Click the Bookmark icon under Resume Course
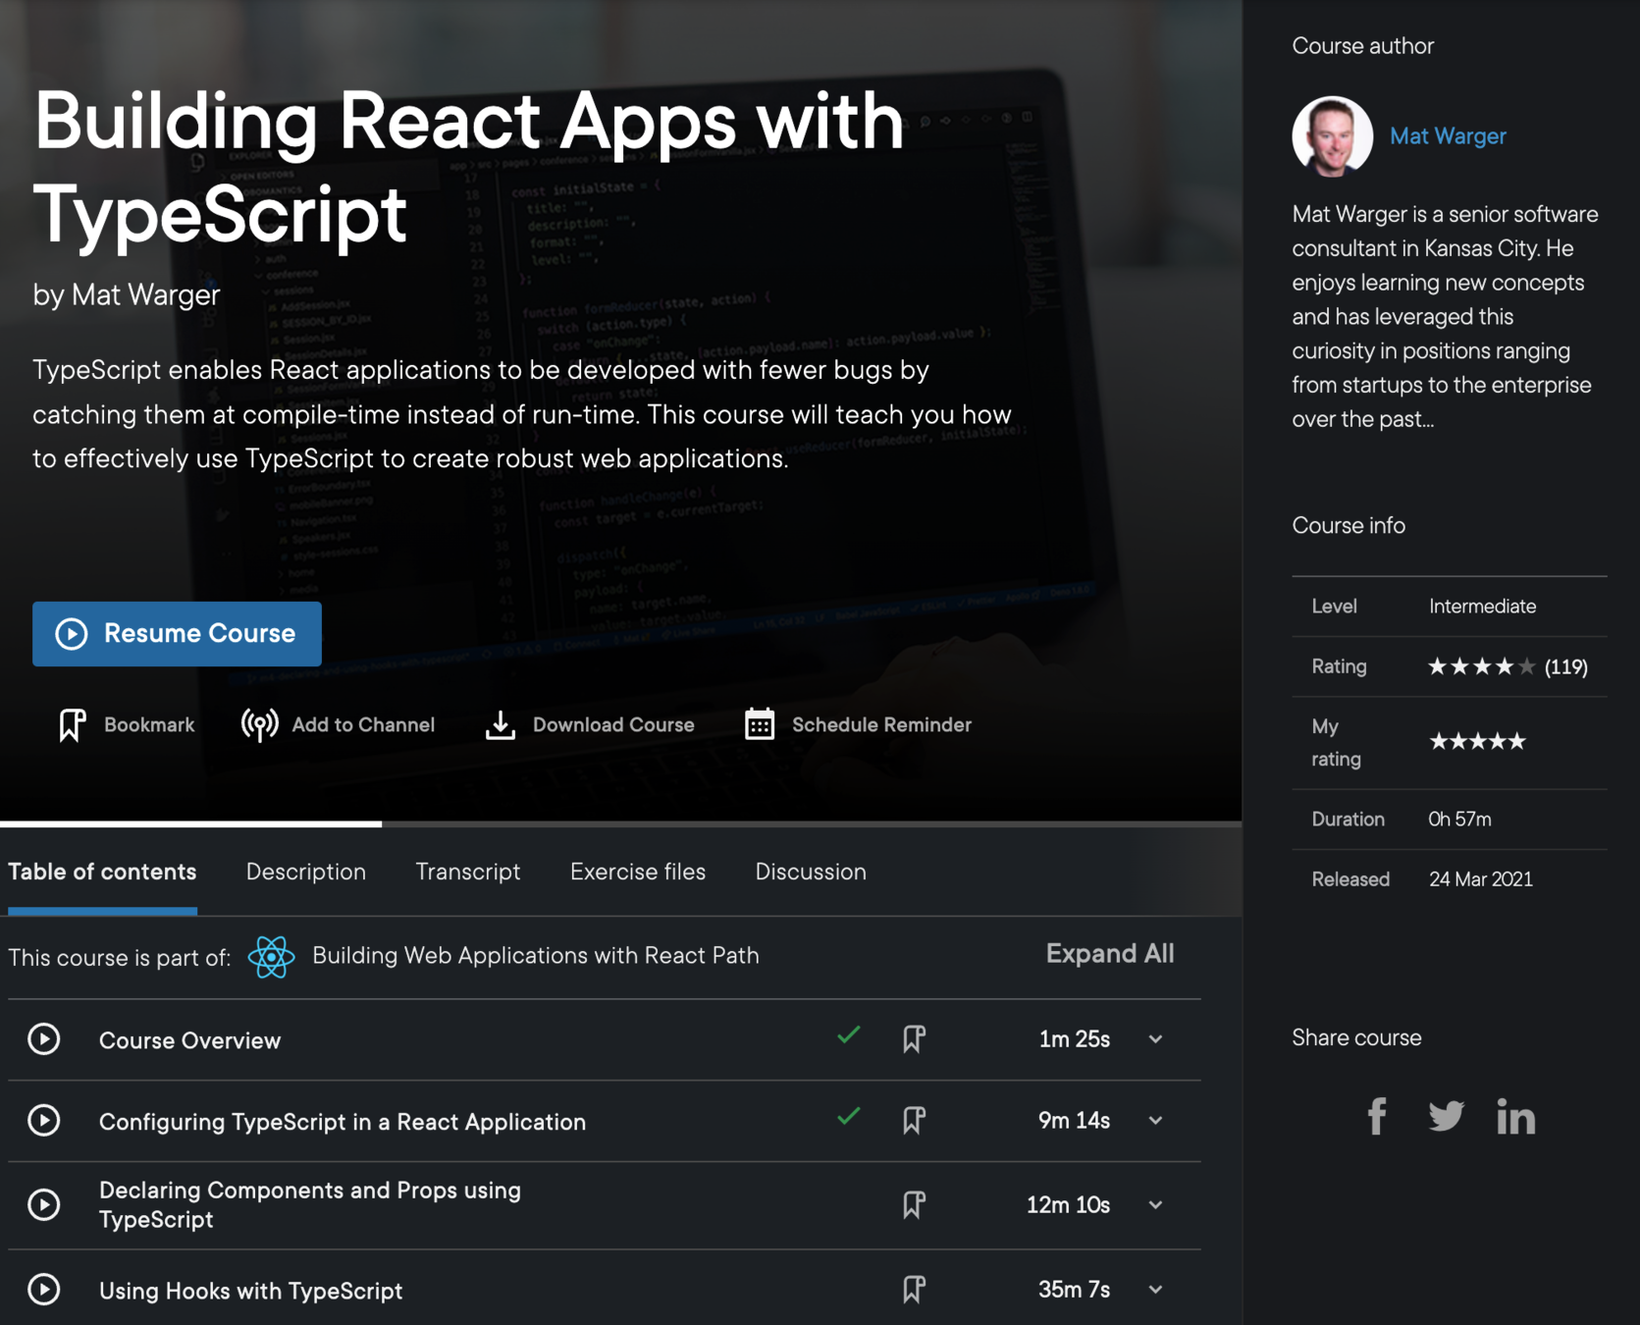The image size is (1640, 1325). pyautogui.click(x=72, y=725)
